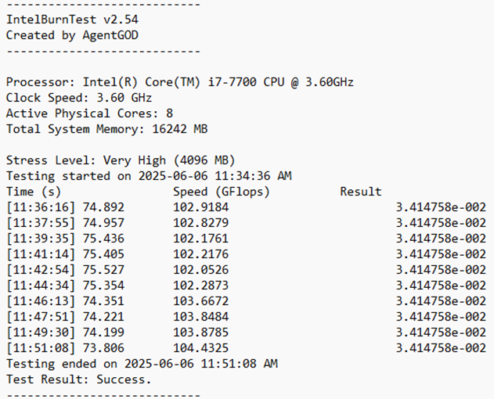
Task: Click the 'Clock Speed: 3.60 GHz' line
Action: (78, 98)
